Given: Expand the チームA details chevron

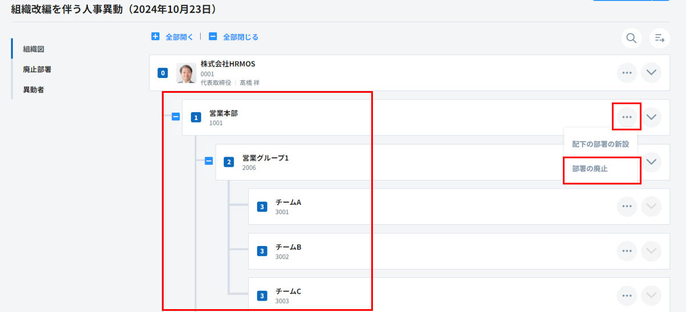Looking at the screenshot, I should click(651, 206).
